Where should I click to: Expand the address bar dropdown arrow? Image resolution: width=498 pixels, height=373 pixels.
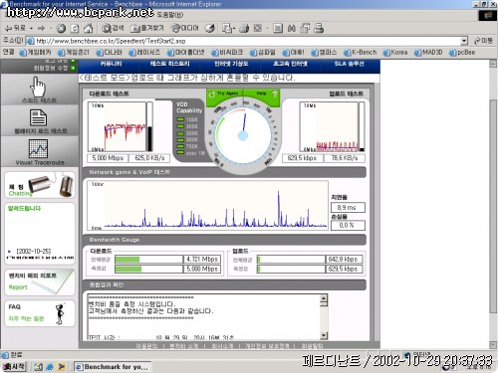tap(464, 41)
